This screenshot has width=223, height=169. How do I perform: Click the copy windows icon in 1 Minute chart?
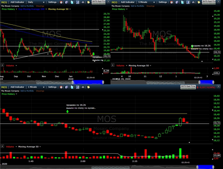point(66,87)
